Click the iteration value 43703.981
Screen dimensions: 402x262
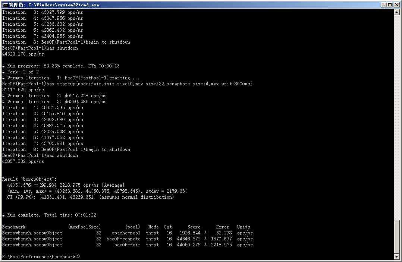point(53,143)
